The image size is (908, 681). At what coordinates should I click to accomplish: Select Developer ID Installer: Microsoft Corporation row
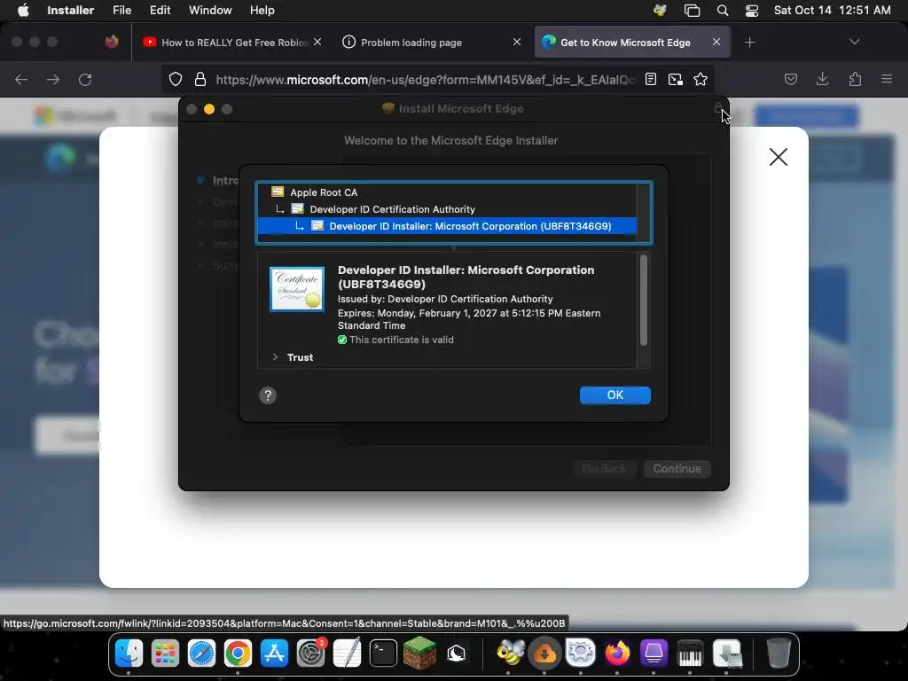[447, 226]
